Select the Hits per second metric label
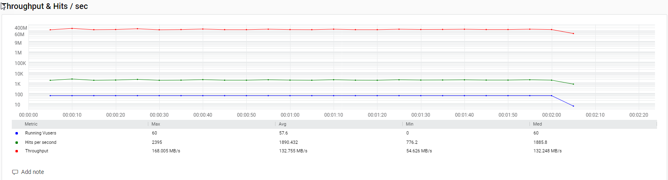Screen dimensions: 668x180 coord(41,142)
